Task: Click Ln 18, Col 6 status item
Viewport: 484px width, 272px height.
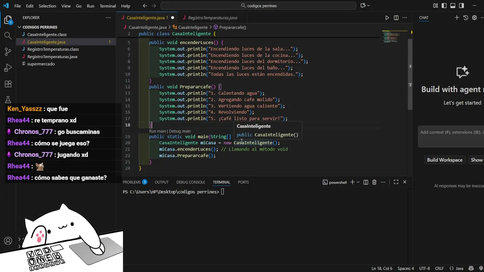Action: [382, 269]
